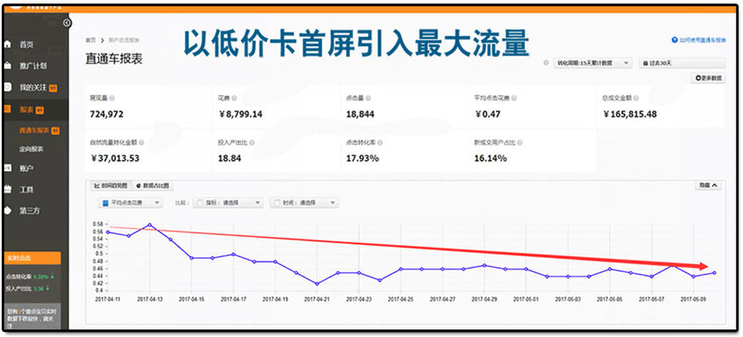Image resolution: width=743 pixels, height=337 pixels.
Task: Tick the 指标 comparison checkbox
Action: [200, 203]
